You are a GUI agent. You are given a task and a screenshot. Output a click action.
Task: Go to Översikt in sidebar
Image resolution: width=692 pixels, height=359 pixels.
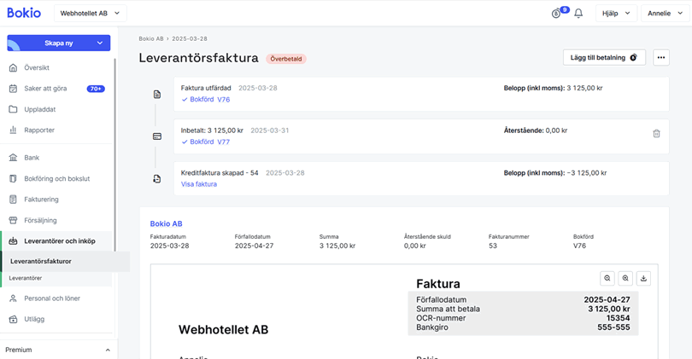click(38, 68)
